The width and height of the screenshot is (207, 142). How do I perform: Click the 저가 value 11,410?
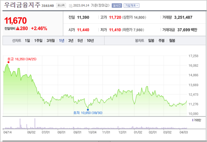115,30
